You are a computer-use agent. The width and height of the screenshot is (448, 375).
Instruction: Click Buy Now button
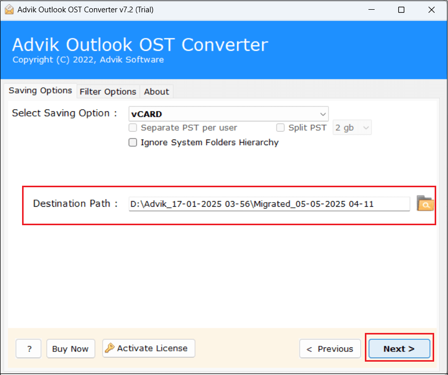(71, 348)
